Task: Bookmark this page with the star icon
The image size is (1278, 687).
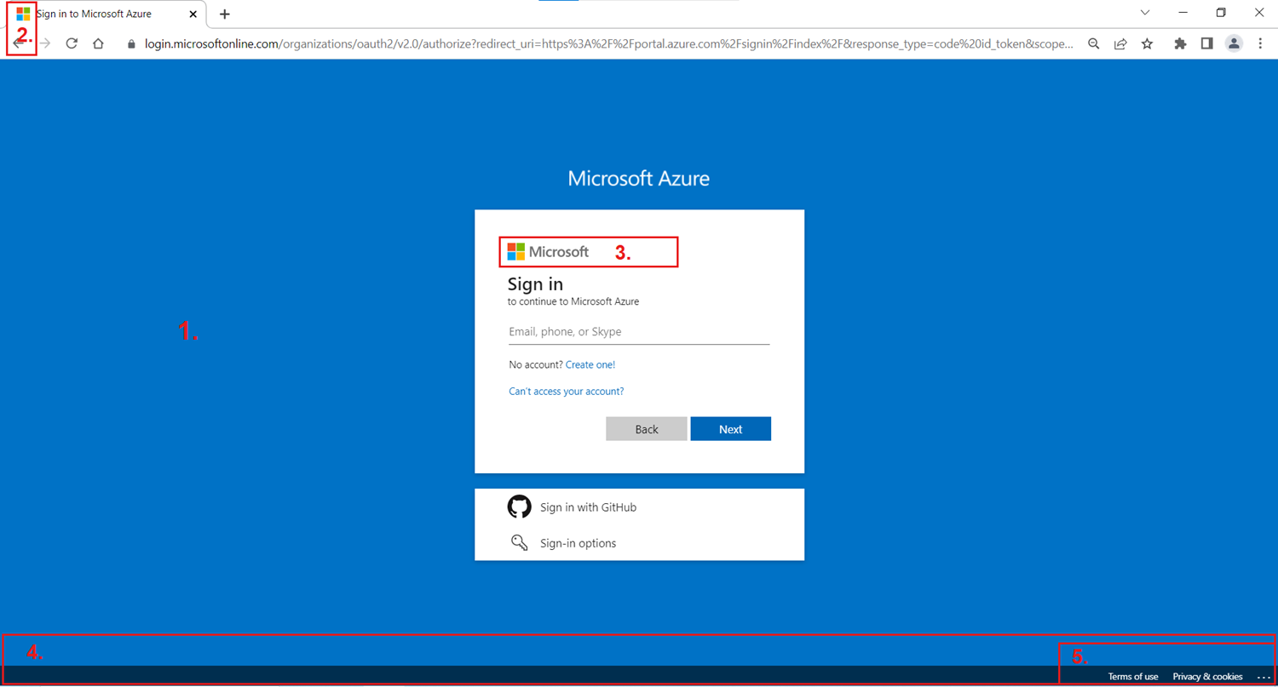Action: (x=1148, y=43)
